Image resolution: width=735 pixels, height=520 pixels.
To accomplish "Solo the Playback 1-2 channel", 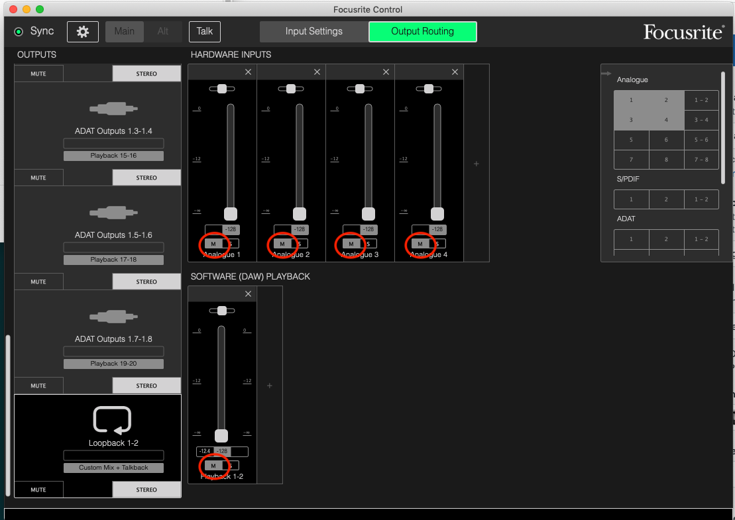I will 231,466.
